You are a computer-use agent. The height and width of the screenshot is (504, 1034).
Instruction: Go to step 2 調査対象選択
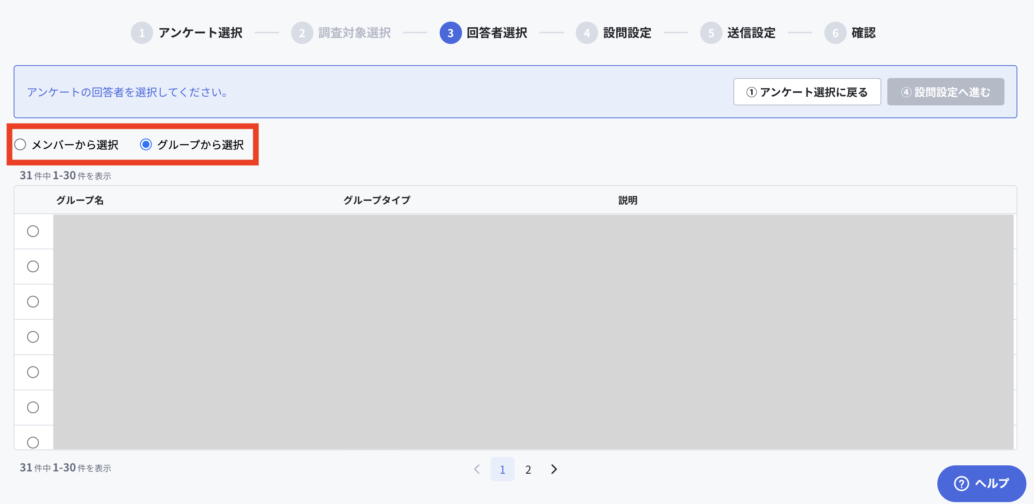click(x=341, y=33)
